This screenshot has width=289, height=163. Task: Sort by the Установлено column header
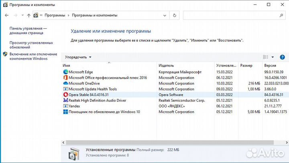[x=226, y=66]
